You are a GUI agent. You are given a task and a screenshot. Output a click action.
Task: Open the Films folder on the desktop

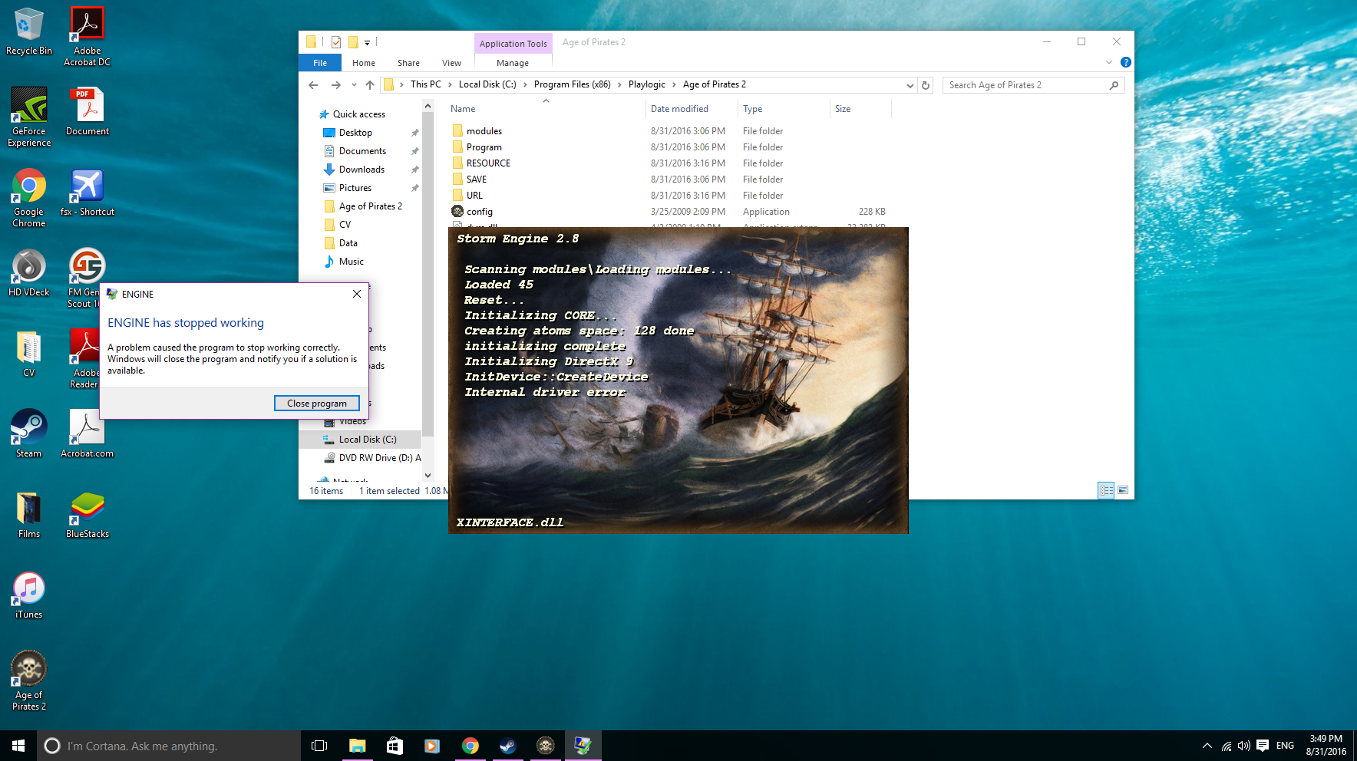(29, 514)
